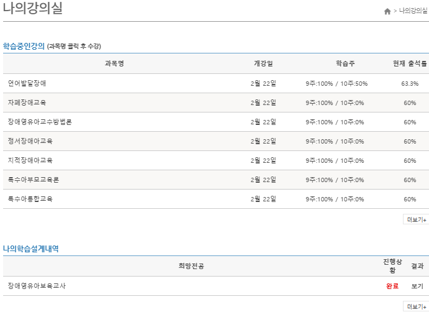Open the 지적장애아교육 course

coord(30,160)
